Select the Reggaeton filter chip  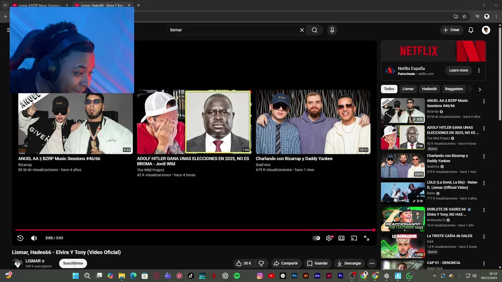click(454, 89)
